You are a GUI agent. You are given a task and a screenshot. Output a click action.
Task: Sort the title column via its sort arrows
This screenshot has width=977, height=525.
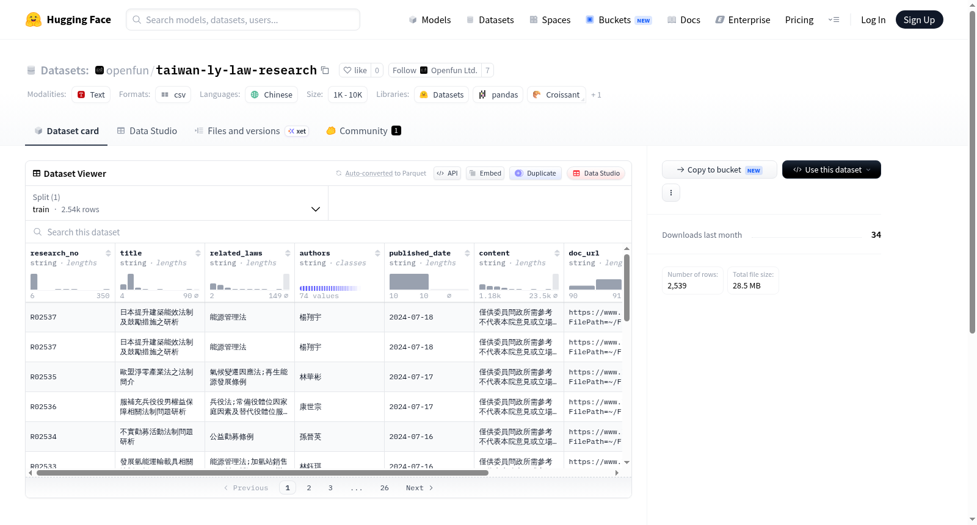[x=198, y=253]
